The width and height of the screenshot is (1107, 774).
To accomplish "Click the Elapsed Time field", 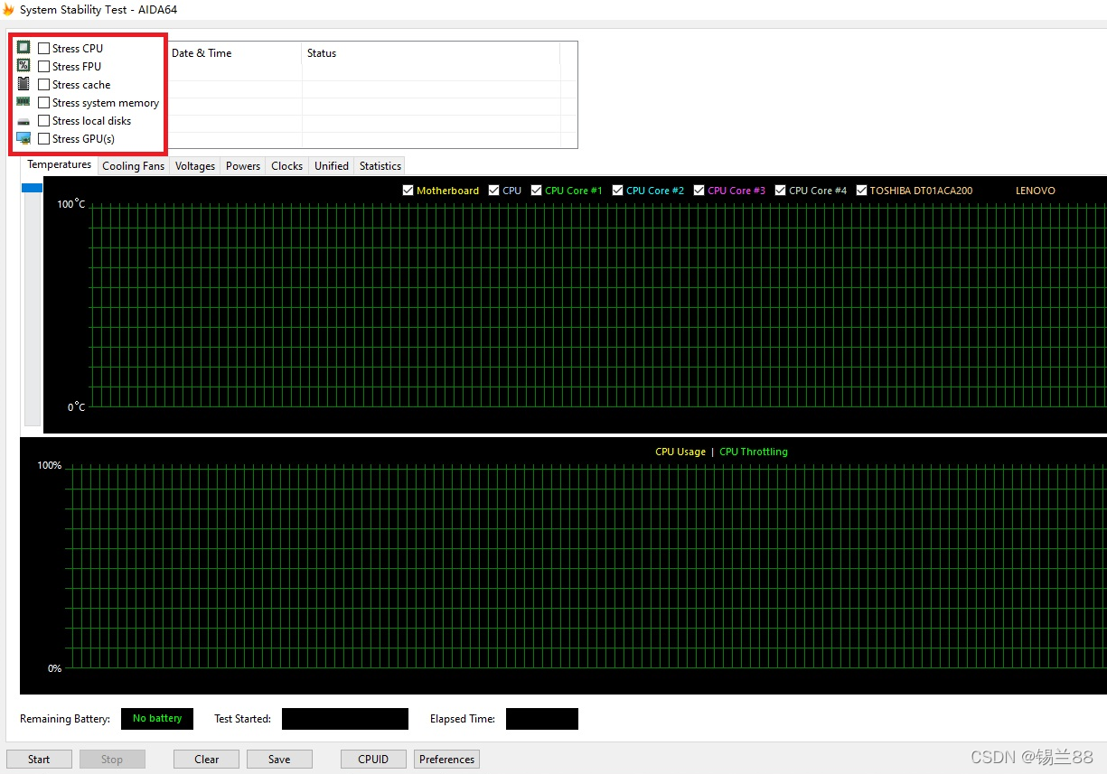I will (542, 719).
